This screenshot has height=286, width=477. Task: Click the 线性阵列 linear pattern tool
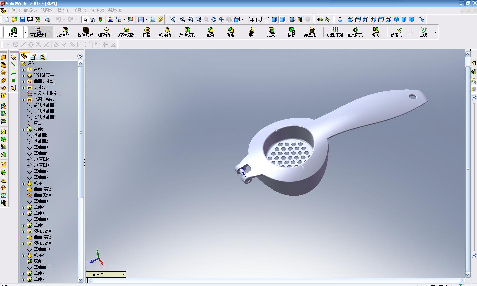(x=335, y=32)
